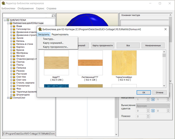
Task: Click the Разное folder icon
Action: point(14,71)
